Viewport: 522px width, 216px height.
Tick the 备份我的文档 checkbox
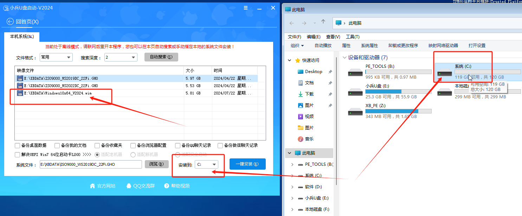tap(57, 145)
